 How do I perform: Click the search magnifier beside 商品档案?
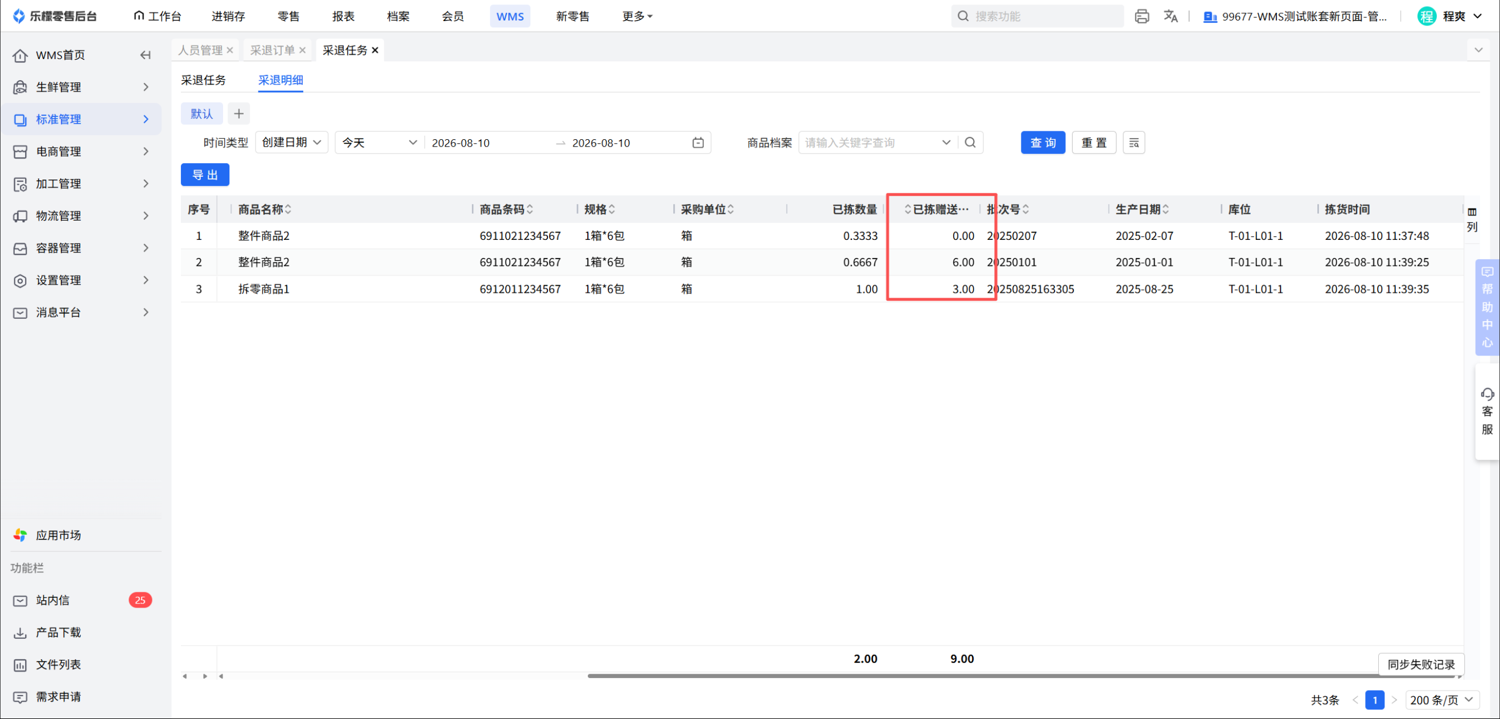(x=970, y=143)
